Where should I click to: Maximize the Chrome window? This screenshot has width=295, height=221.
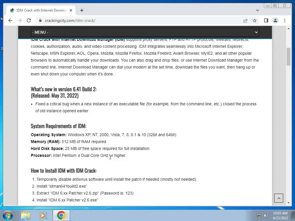click(275, 6)
